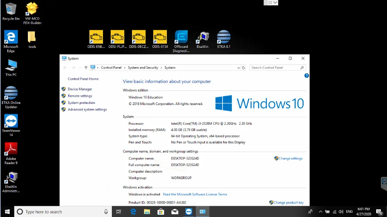387x217 pixels.
Task: Switch to TeamViewer on the taskbar
Action: [x=189, y=212]
